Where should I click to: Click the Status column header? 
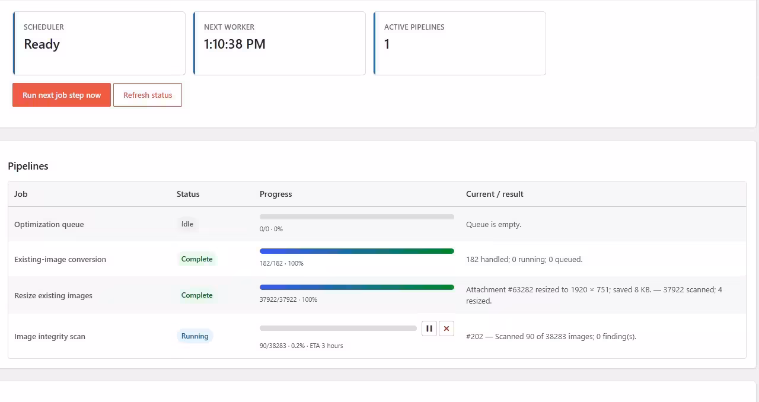pyautogui.click(x=188, y=194)
